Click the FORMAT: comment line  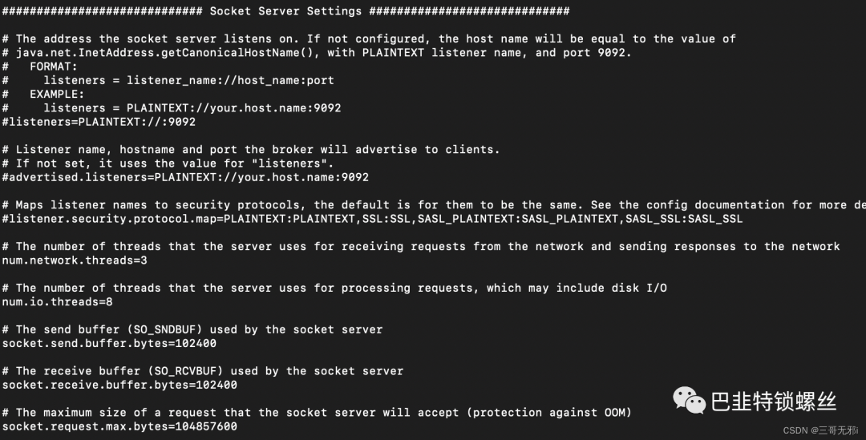pos(53,67)
